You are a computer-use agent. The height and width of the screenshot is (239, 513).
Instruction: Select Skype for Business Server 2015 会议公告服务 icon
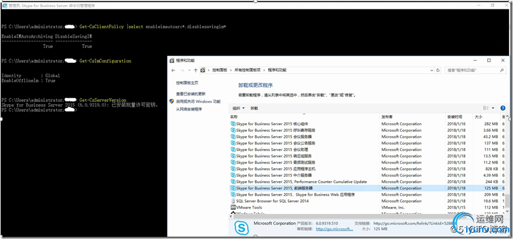(233, 143)
